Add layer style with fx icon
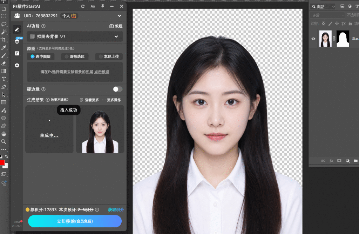Image resolution: width=359 pixels, height=234 pixels. 331,161
